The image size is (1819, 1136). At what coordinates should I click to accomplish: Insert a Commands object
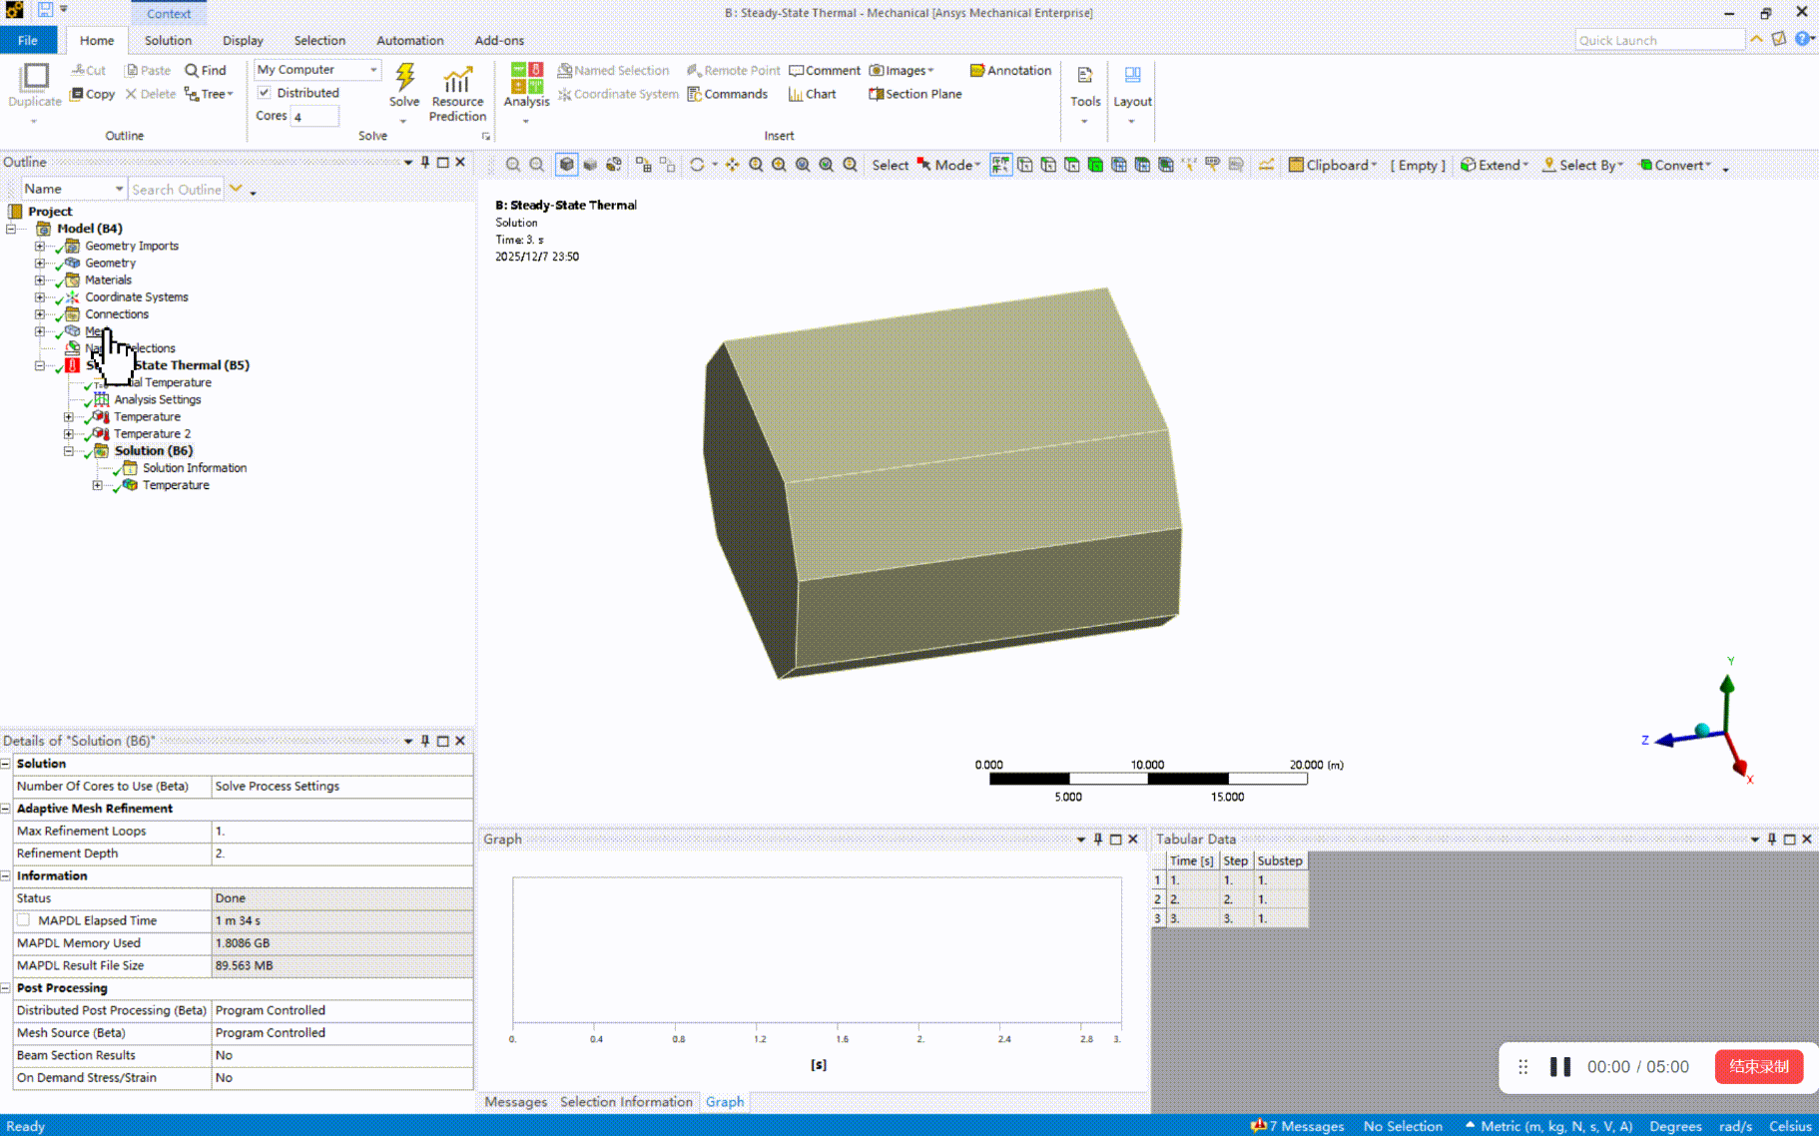coord(728,94)
